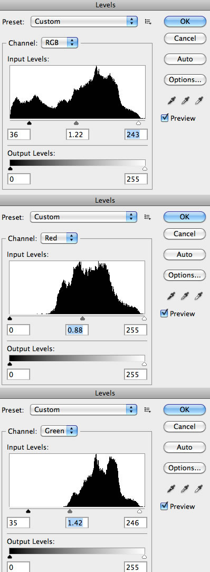Click RGB output levels field showing 255
This screenshot has height=572, width=210.
(136, 179)
